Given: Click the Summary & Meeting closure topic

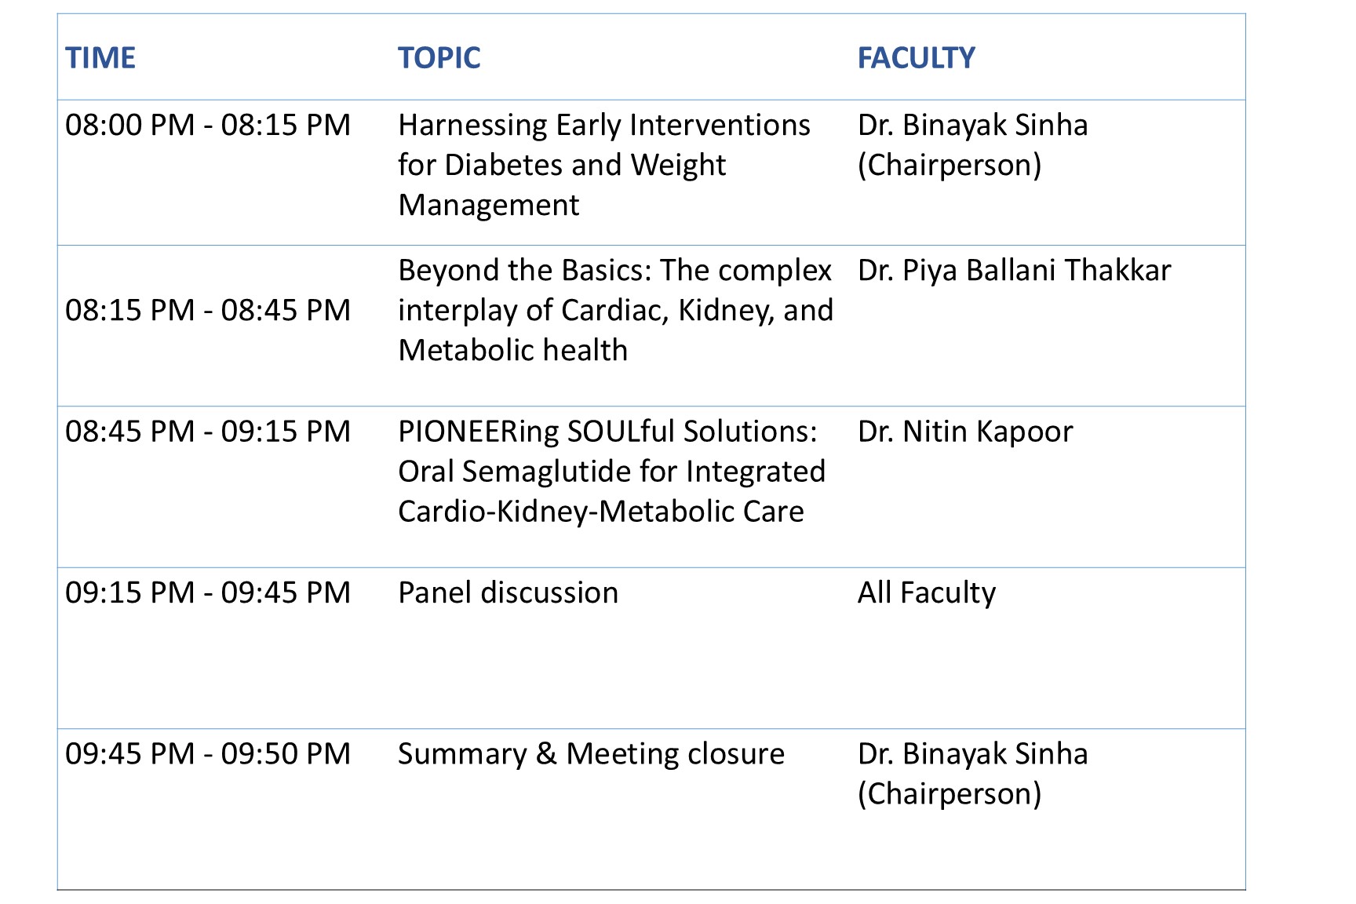Looking at the screenshot, I should pyautogui.click(x=591, y=753).
